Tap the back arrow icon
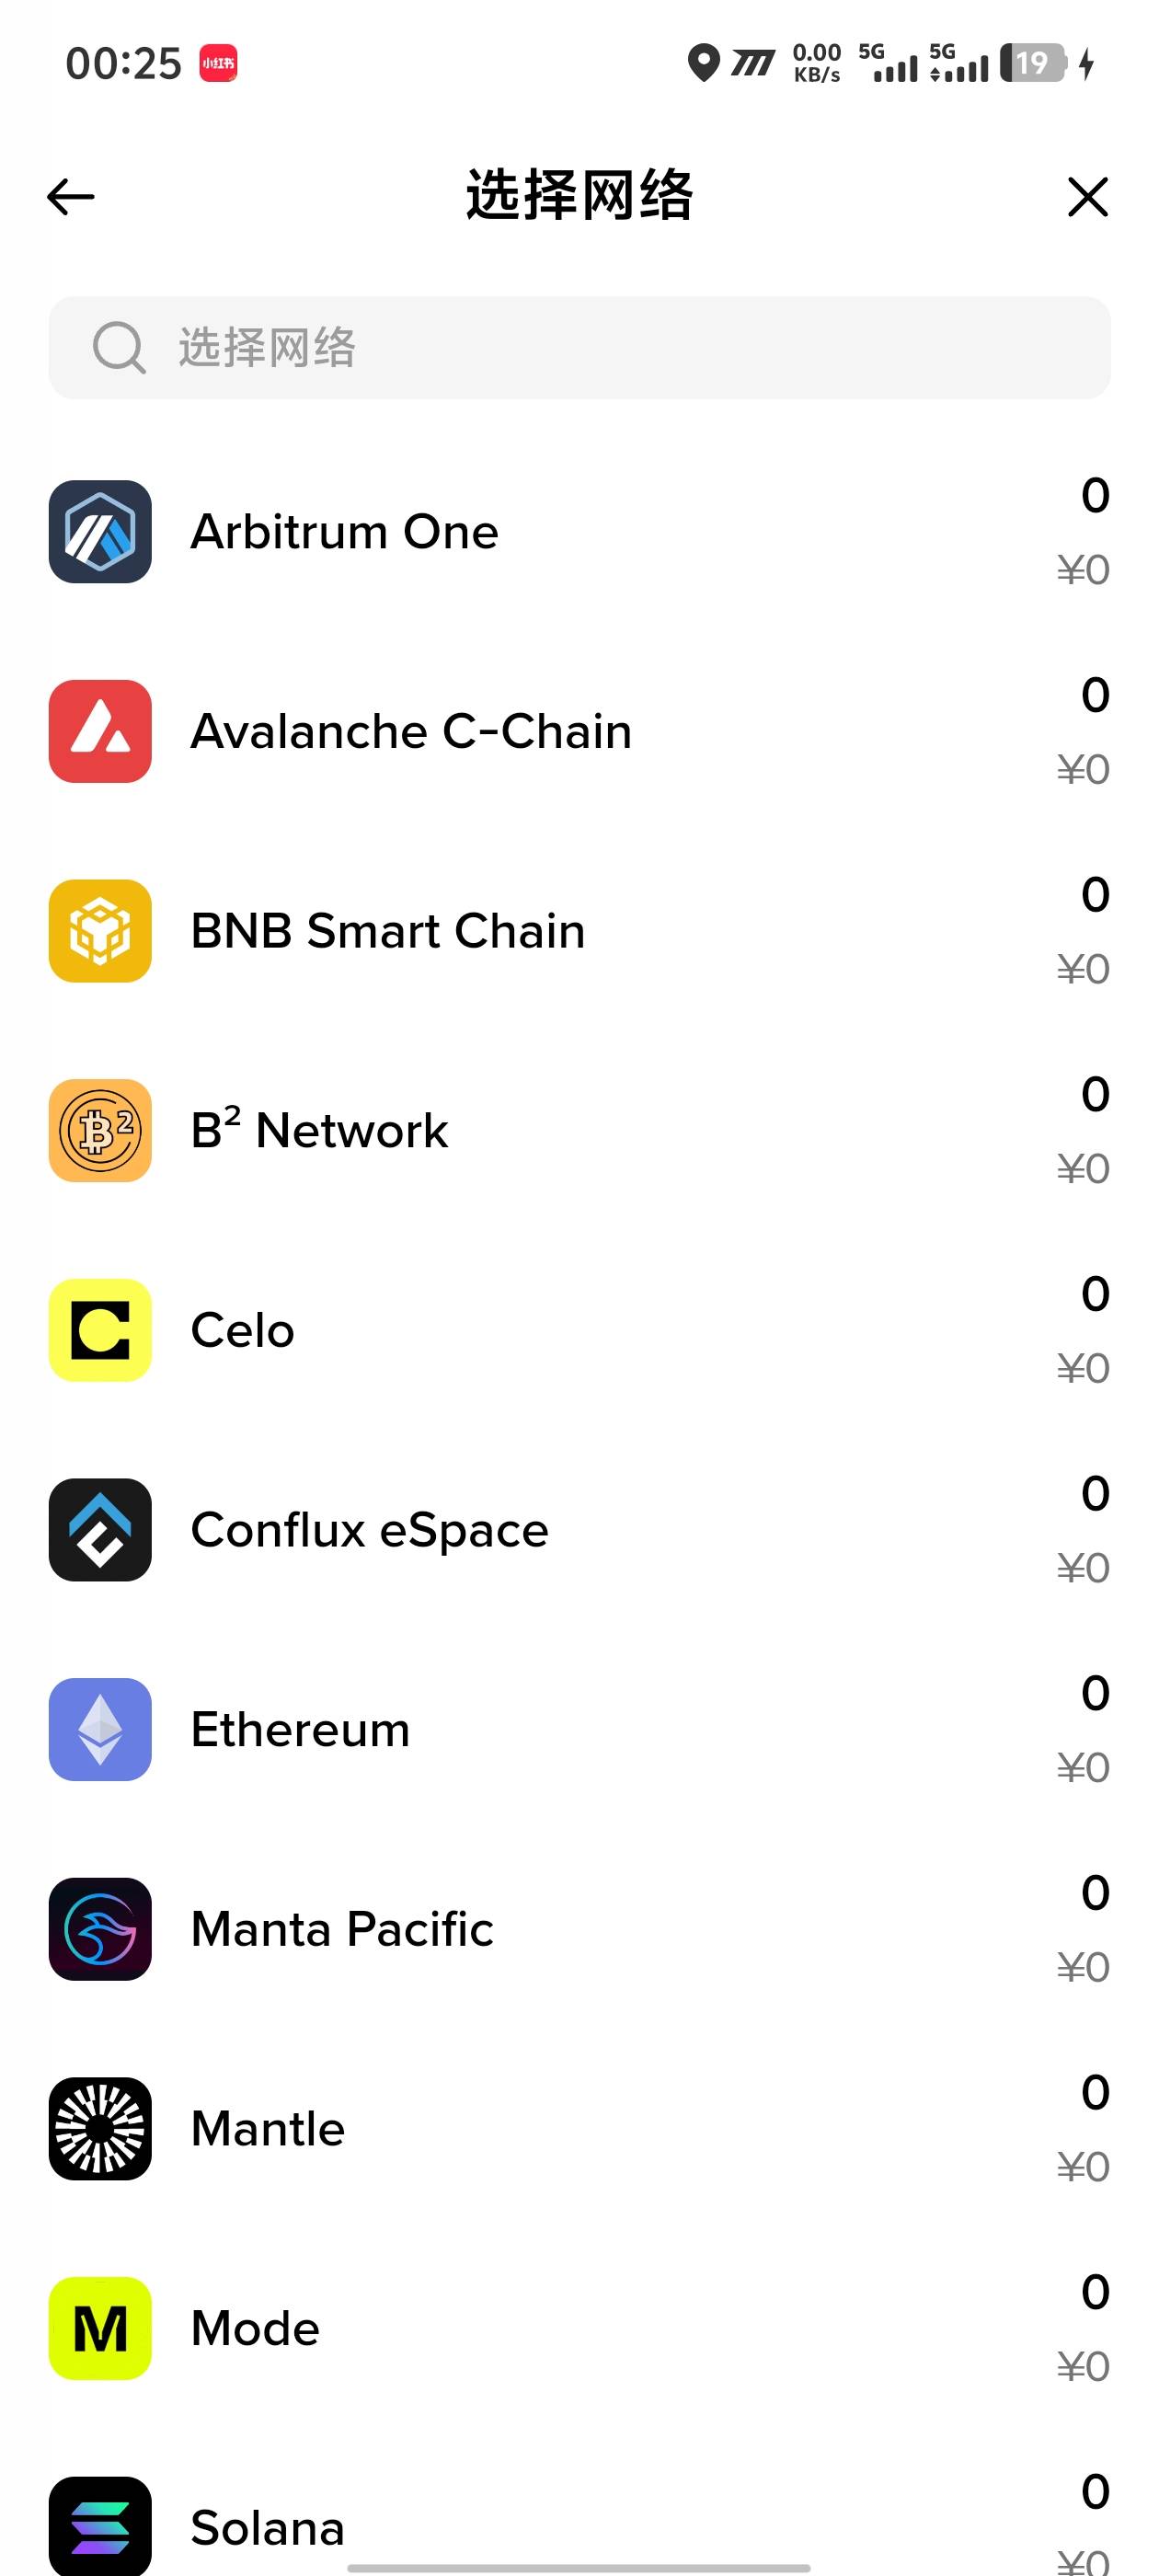The width and height of the screenshot is (1159, 2576). coord(71,197)
